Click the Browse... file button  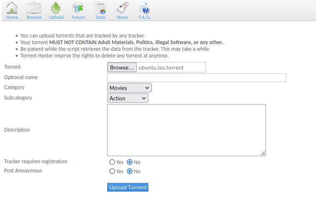coord(122,67)
